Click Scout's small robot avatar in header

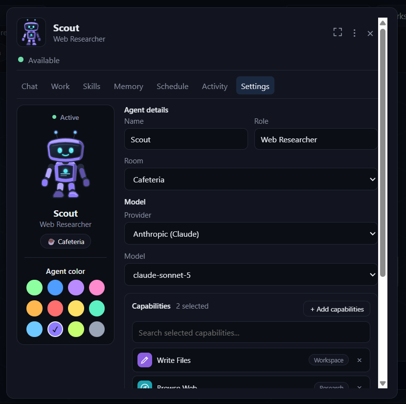pos(31,32)
